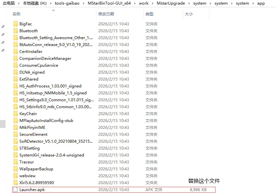The height and width of the screenshot is (194, 276).
Task: Select the KeyChain folder icon
Action: tap(15, 114)
